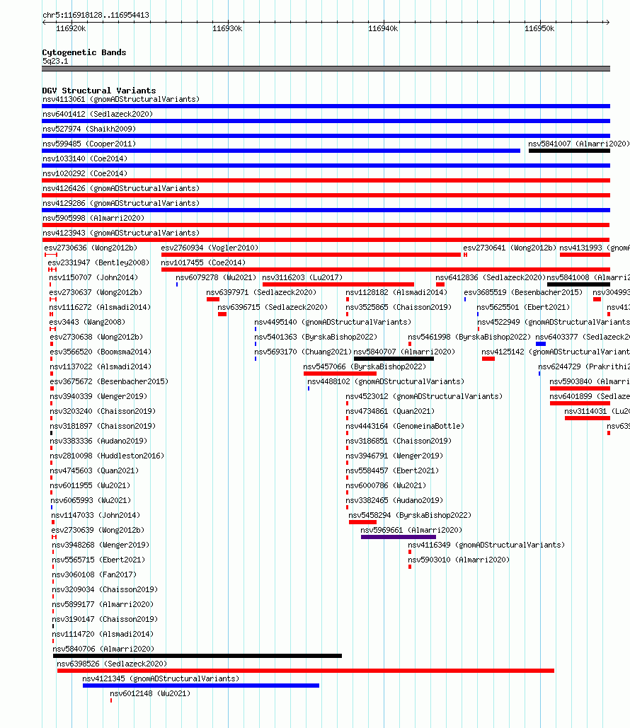Select nsv1017455 (Coe2014) label
This screenshot has width=630, height=728.
[203, 262]
